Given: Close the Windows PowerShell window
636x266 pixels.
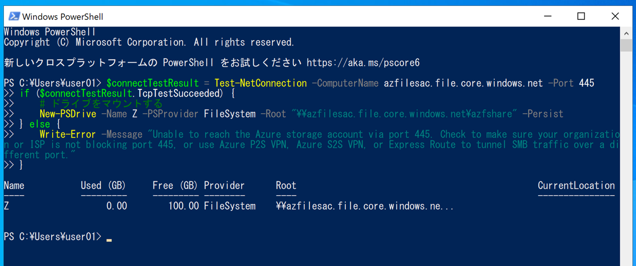Looking at the screenshot, I should [x=615, y=16].
